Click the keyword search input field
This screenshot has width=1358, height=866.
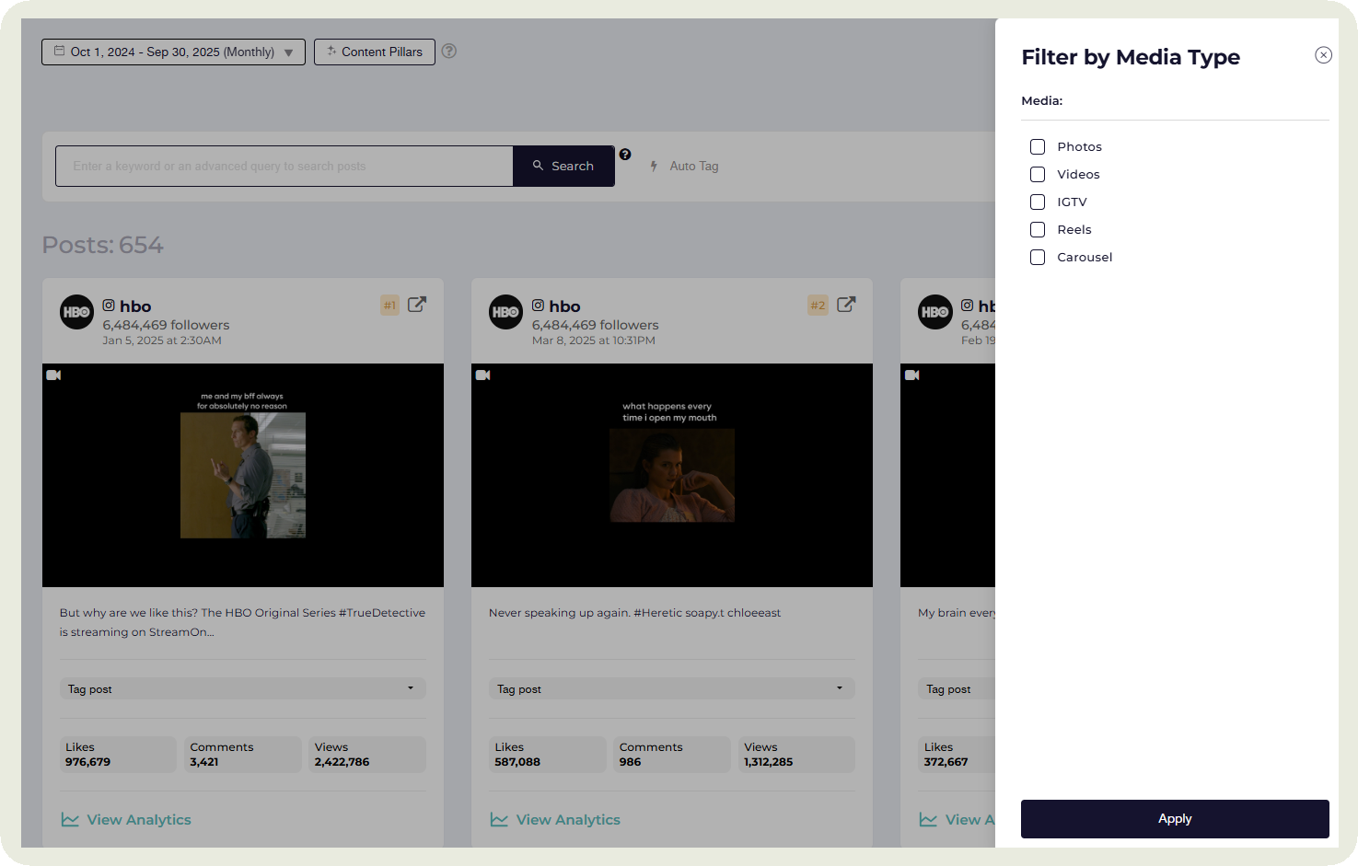pyautogui.click(x=284, y=167)
